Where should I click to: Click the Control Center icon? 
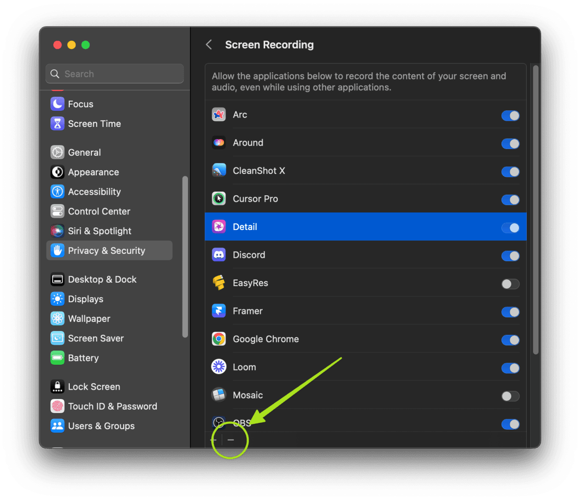(57, 211)
